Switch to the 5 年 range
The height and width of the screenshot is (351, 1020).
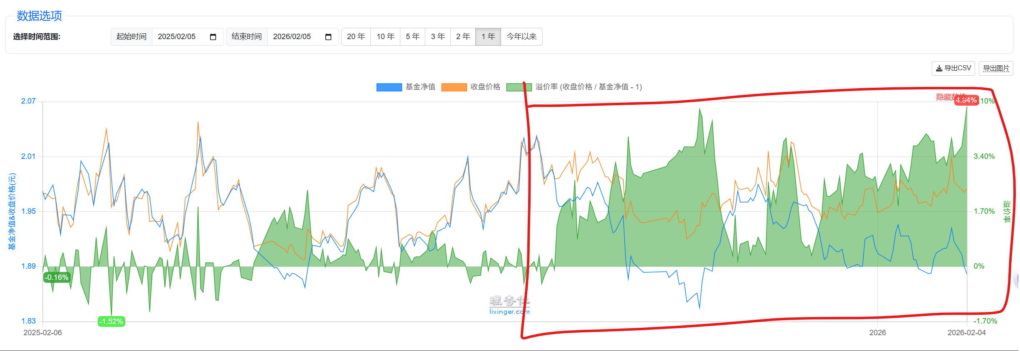pos(412,37)
